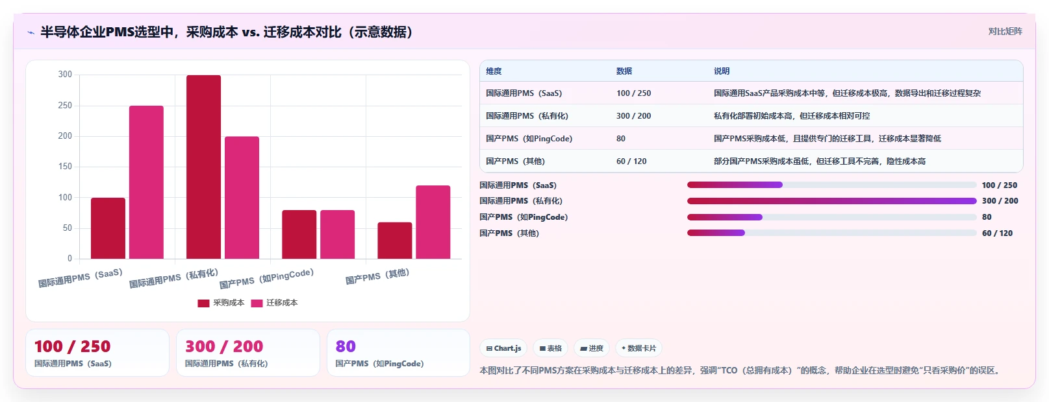Click the x-axis label 国产PMS（如PingCode）

[266, 279]
